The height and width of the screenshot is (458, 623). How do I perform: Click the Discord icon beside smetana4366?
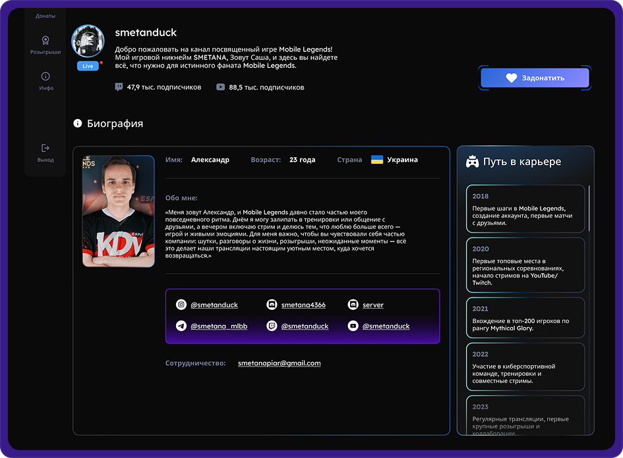272,305
